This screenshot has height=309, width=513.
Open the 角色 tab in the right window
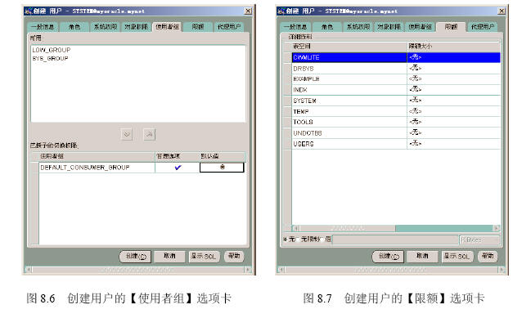[x=326, y=27]
